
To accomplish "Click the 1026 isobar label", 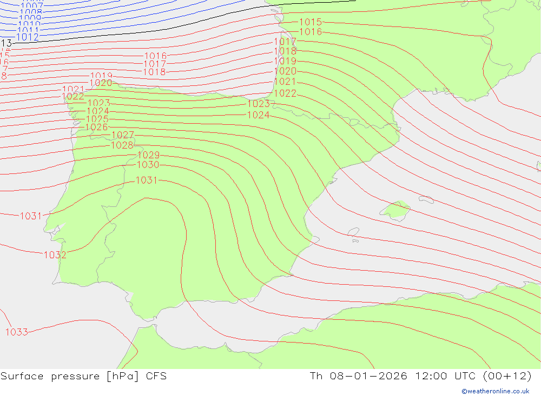I will click(97, 127).
